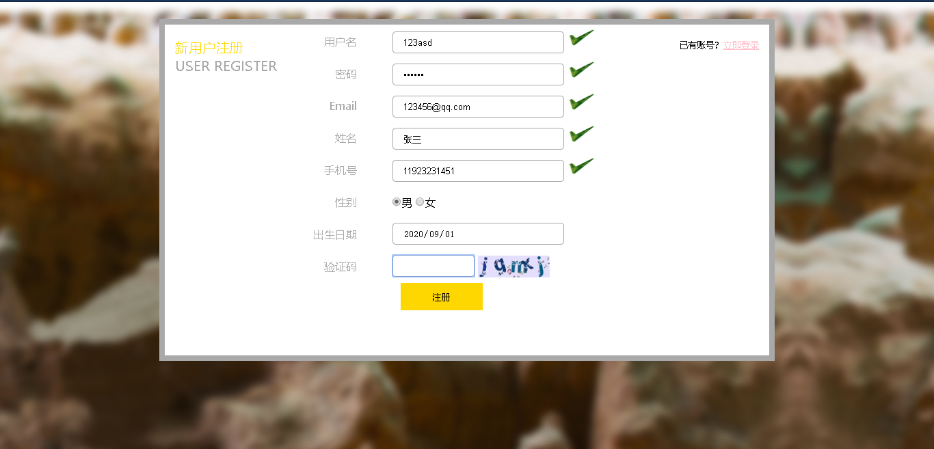Click the Email field showing 123456@qq.com
Image resolution: width=934 pixels, height=449 pixels.
coord(478,107)
